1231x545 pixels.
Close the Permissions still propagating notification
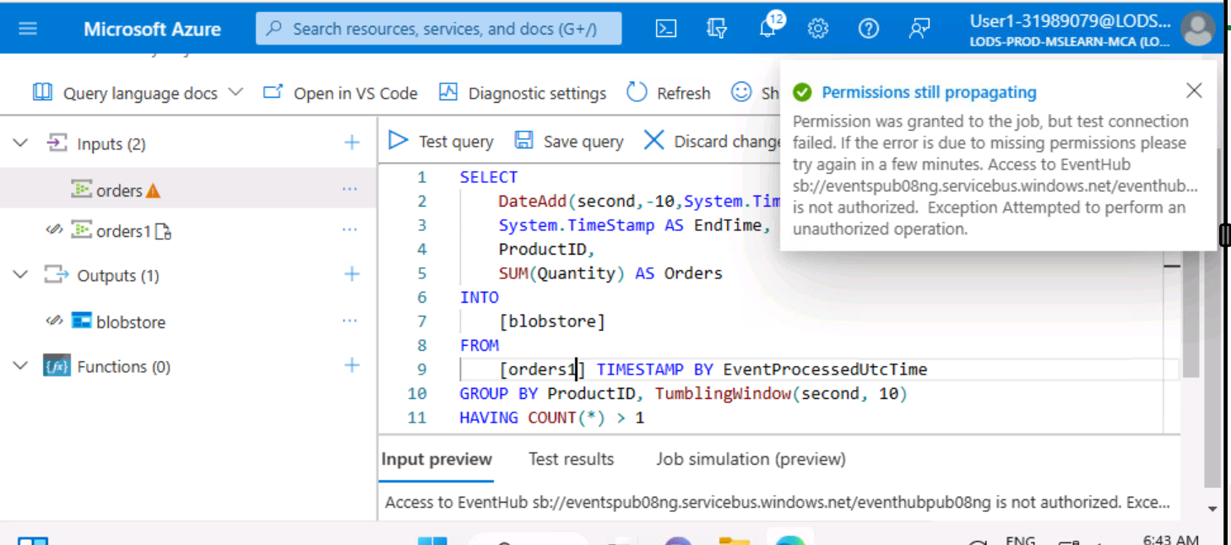click(1194, 90)
